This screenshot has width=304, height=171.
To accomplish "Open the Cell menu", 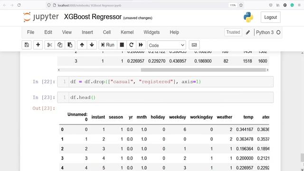I will [x=107, y=32].
